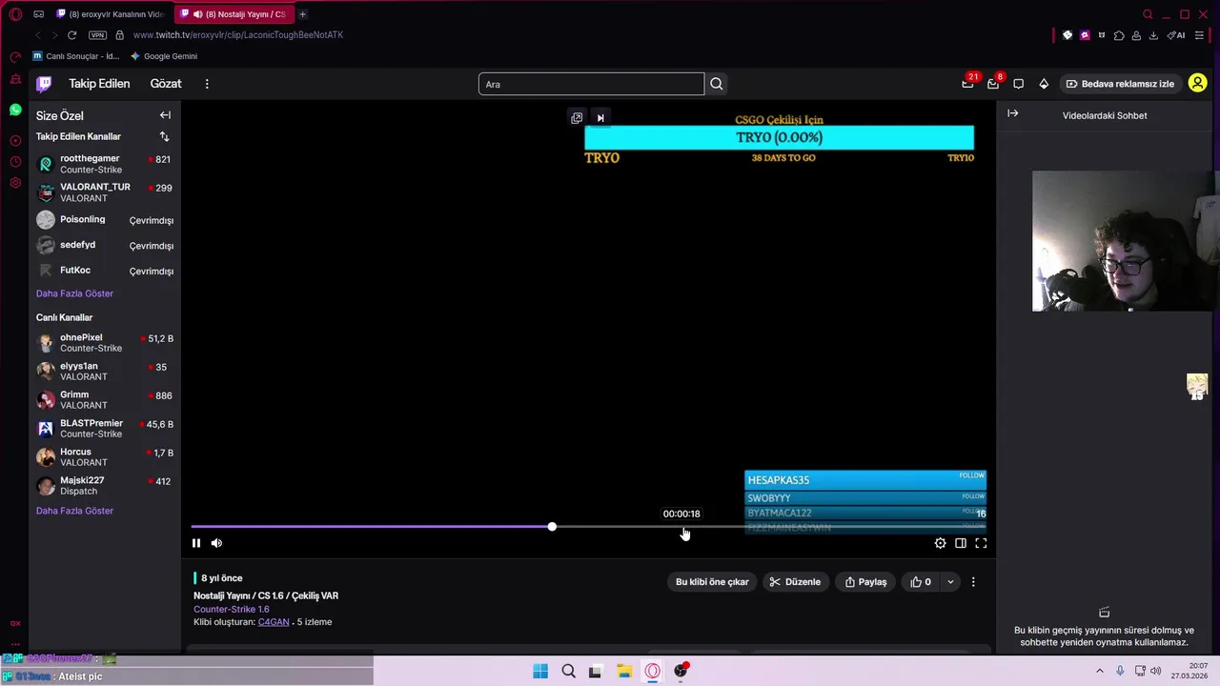Open the user profile avatar menu
Image resolution: width=1220 pixels, height=686 pixels.
coord(1197,84)
